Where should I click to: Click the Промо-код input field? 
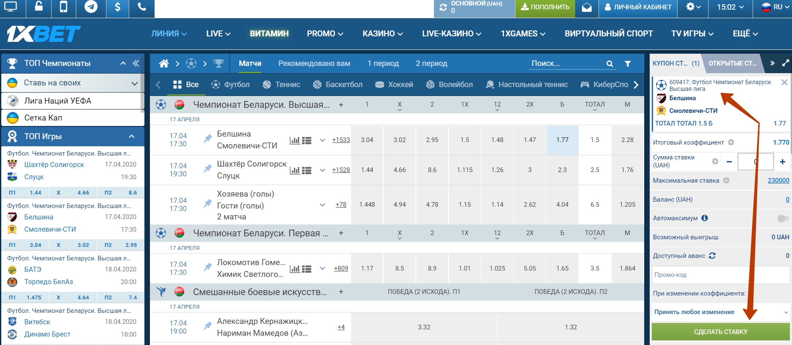[x=721, y=275]
